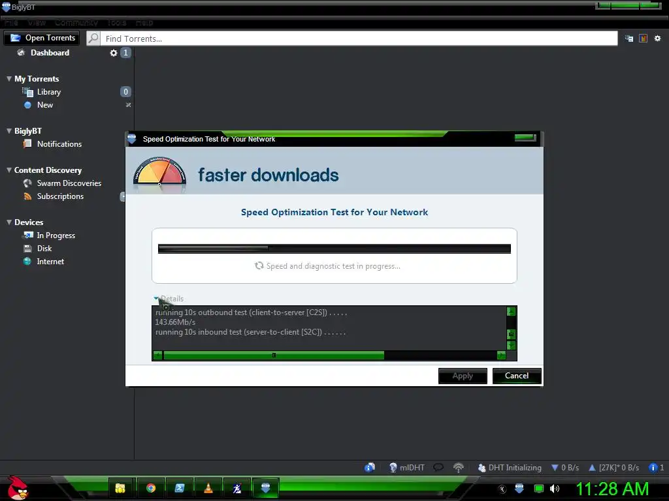Click the Library count badge 0
Screen dimensions: 669x501
pyautogui.click(x=125, y=91)
